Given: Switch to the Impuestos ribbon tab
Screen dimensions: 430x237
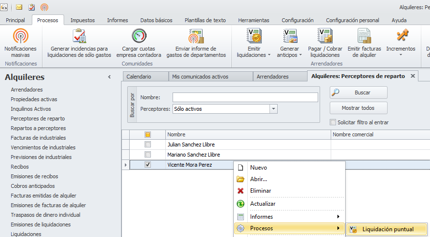Looking at the screenshot, I should pos(82,20).
